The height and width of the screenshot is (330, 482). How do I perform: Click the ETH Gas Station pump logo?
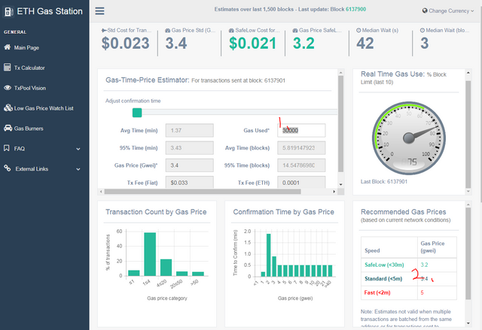tap(8, 12)
